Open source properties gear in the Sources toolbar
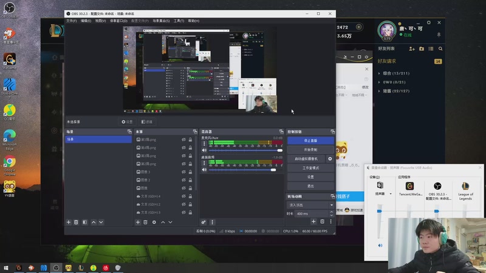 click(154, 222)
